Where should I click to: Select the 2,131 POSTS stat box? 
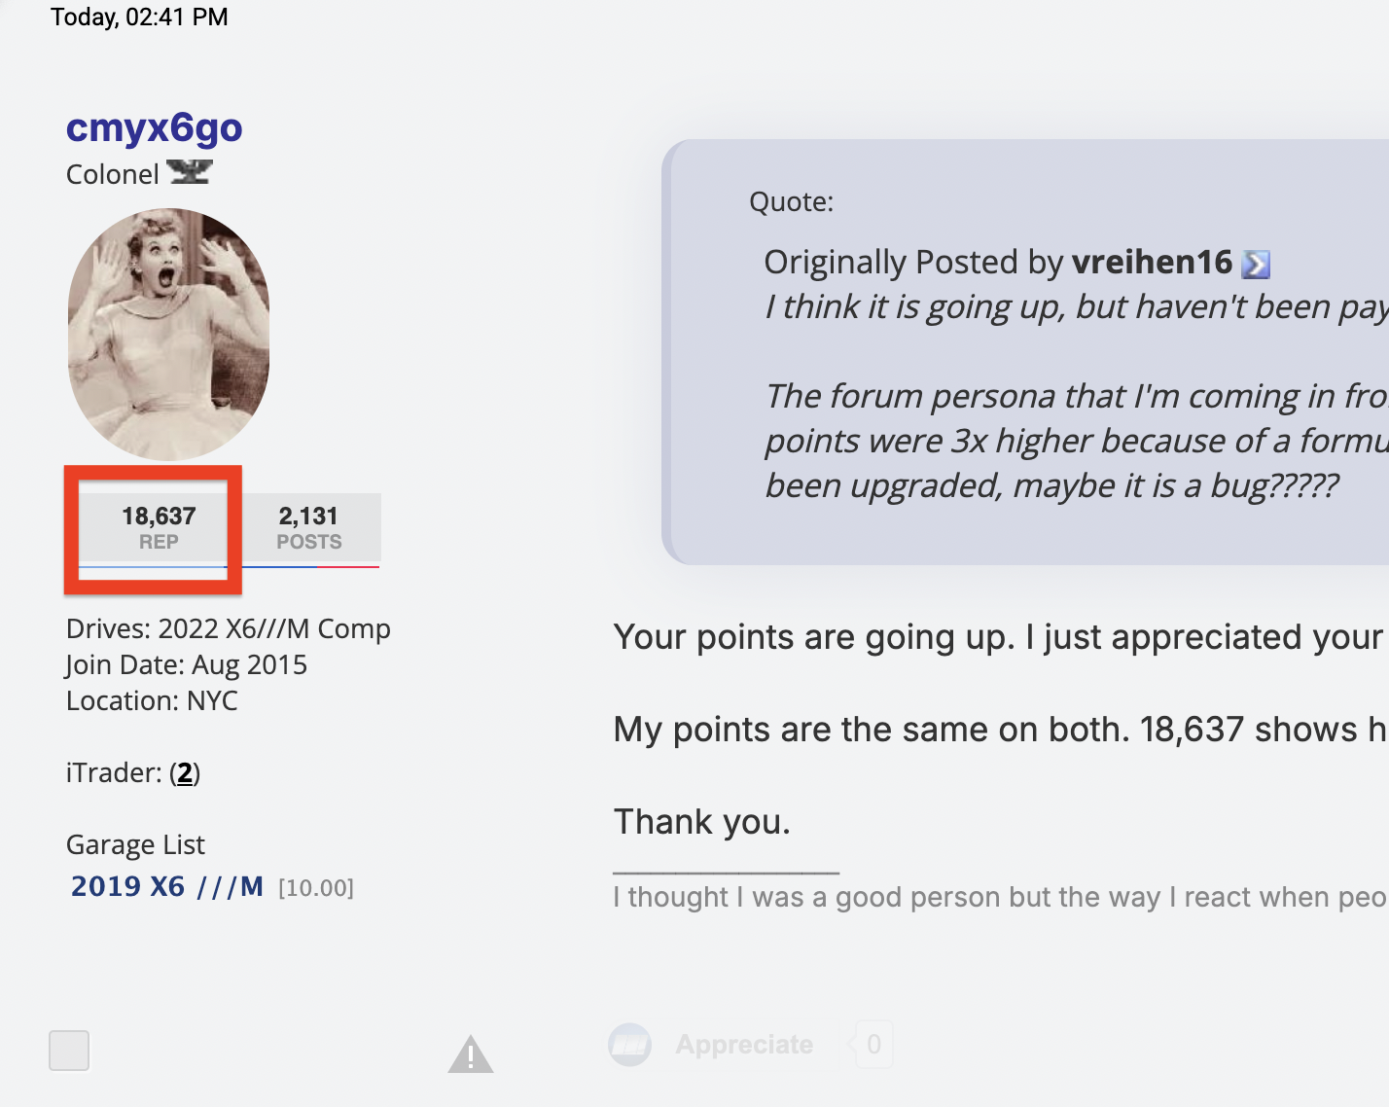click(309, 527)
